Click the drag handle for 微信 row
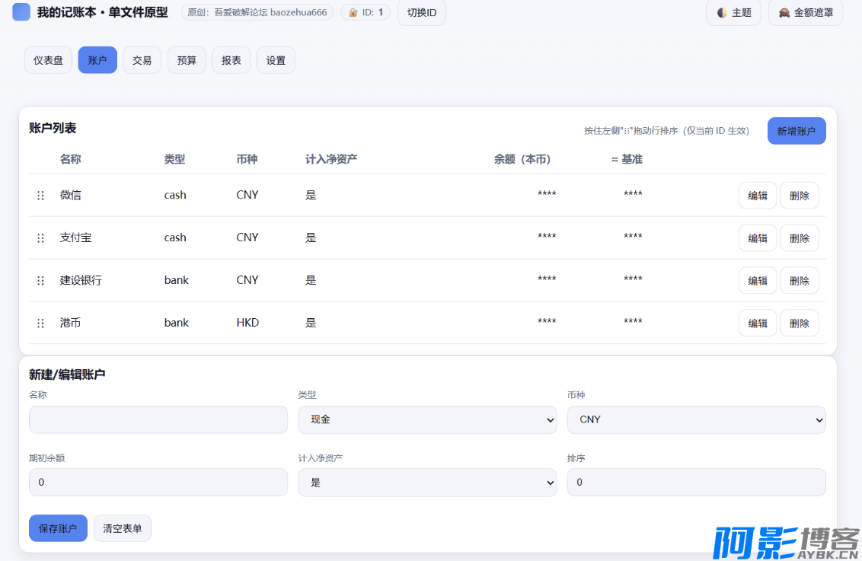862x561 pixels. pyautogui.click(x=40, y=196)
